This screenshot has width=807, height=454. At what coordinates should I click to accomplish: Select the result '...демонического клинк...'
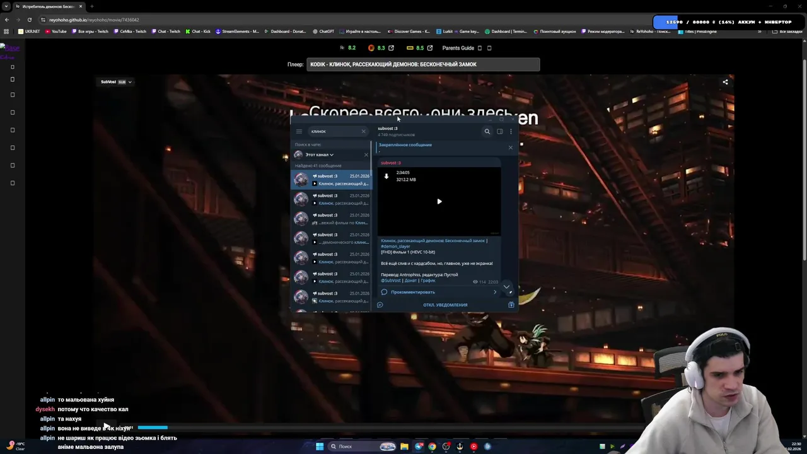pos(331,238)
